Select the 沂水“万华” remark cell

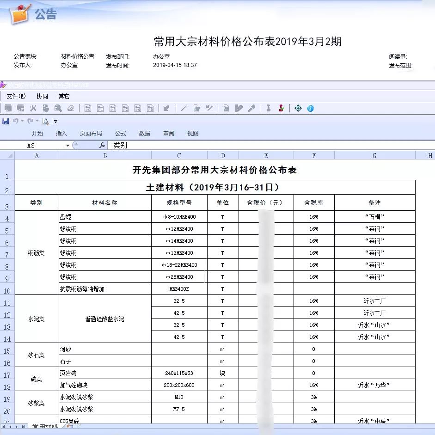click(375, 385)
